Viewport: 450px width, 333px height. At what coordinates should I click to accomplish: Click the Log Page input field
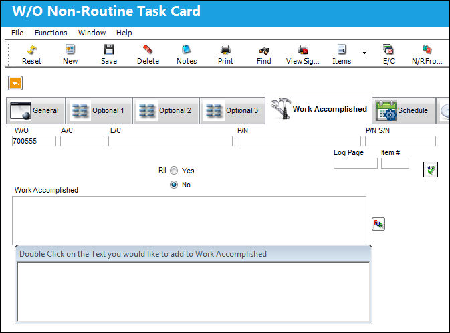coord(356,163)
